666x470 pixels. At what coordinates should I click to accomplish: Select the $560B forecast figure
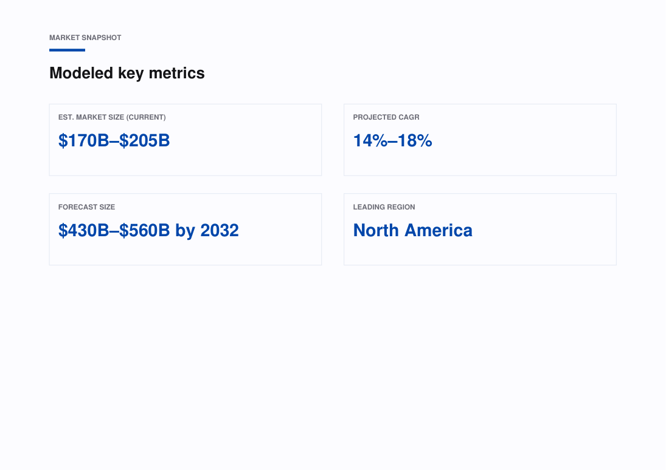pos(144,231)
